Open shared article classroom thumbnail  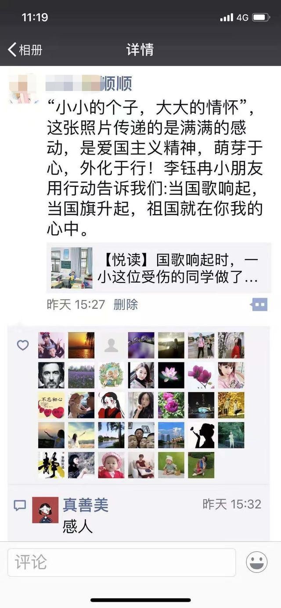tap(72, 268)
